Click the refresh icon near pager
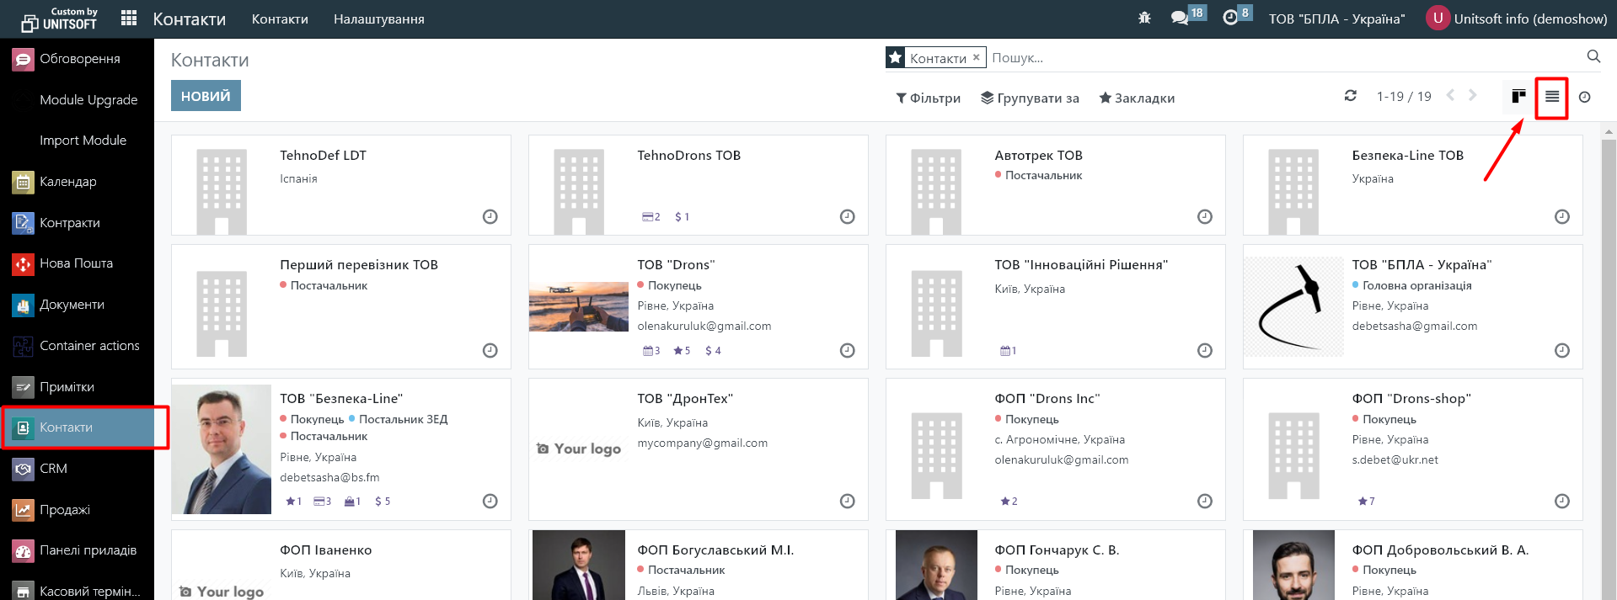The image size is (1617, 600). click(x=1350, y=96)
